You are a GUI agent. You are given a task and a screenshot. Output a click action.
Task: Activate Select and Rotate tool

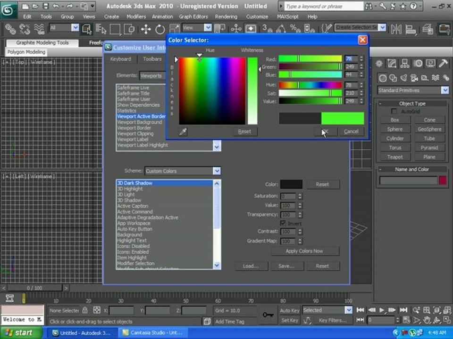[x=160, y=29]
